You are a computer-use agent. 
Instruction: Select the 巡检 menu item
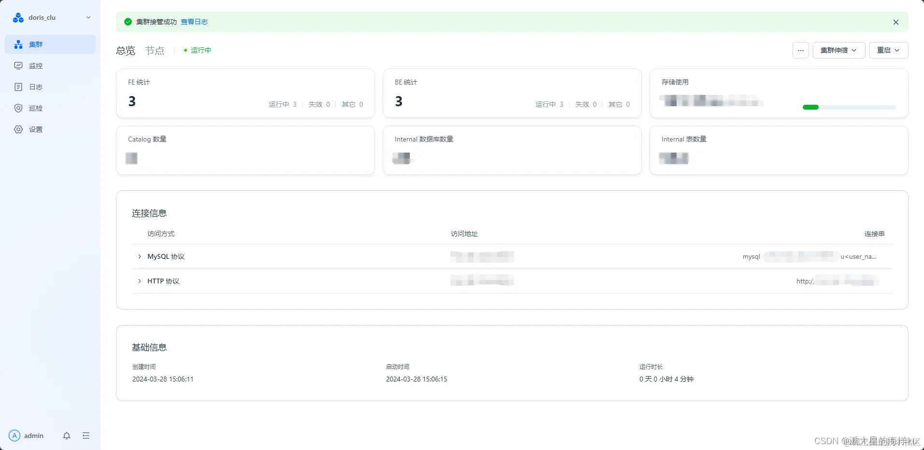pos(50,108)
